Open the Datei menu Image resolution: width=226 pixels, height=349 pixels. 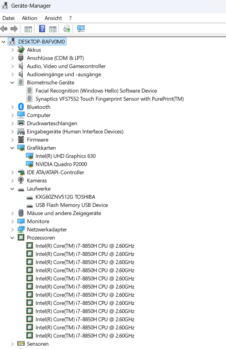(x=8, y=18)
